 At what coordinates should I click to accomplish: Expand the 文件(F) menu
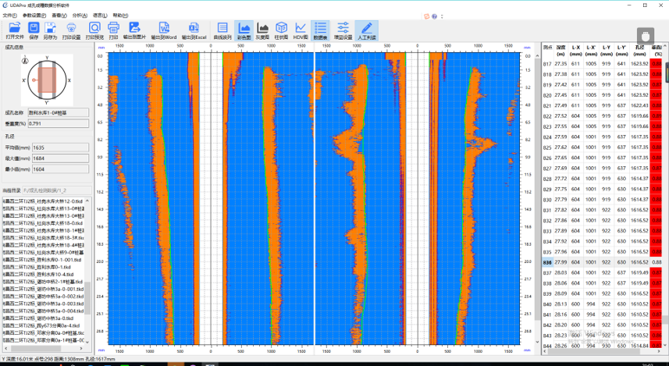tap(9, 15)
